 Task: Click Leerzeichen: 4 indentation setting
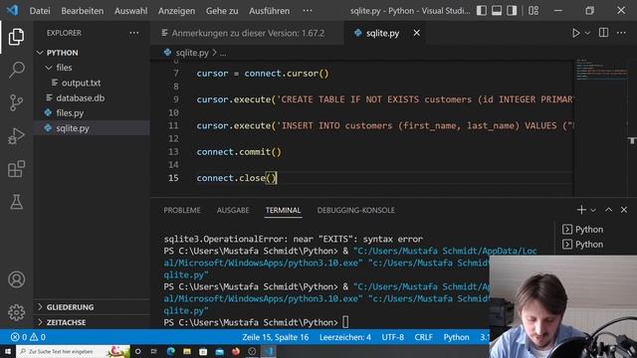tap(345, 337)
